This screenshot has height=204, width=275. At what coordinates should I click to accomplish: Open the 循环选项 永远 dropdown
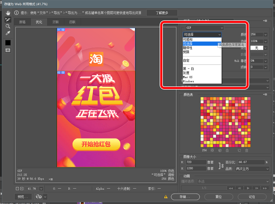pyautogui.click(x=233, y=181)
